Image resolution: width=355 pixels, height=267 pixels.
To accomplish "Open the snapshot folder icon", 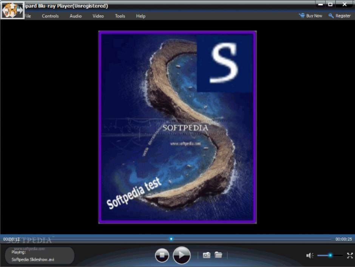I will pyautogui.click(x=218, y=255).
